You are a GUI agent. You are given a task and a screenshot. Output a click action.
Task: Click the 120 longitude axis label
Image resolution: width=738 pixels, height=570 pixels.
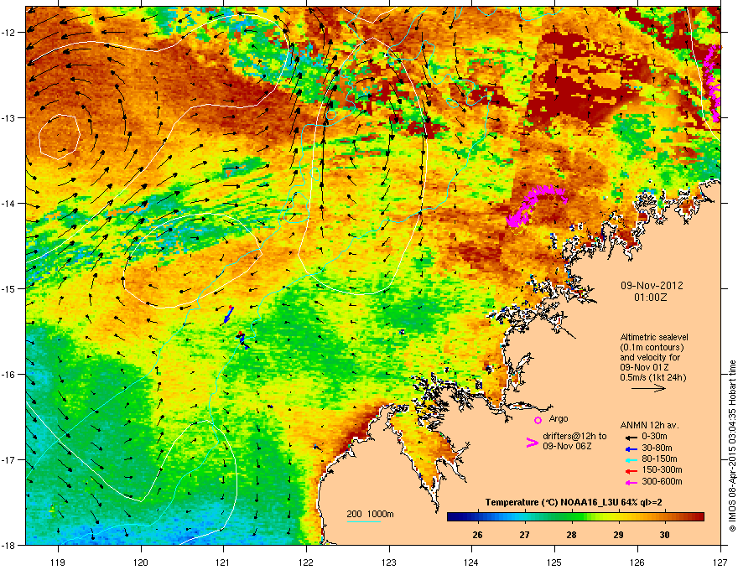[141, 562]
